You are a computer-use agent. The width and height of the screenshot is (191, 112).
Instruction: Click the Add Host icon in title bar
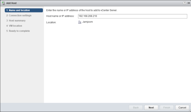point(3,3)
